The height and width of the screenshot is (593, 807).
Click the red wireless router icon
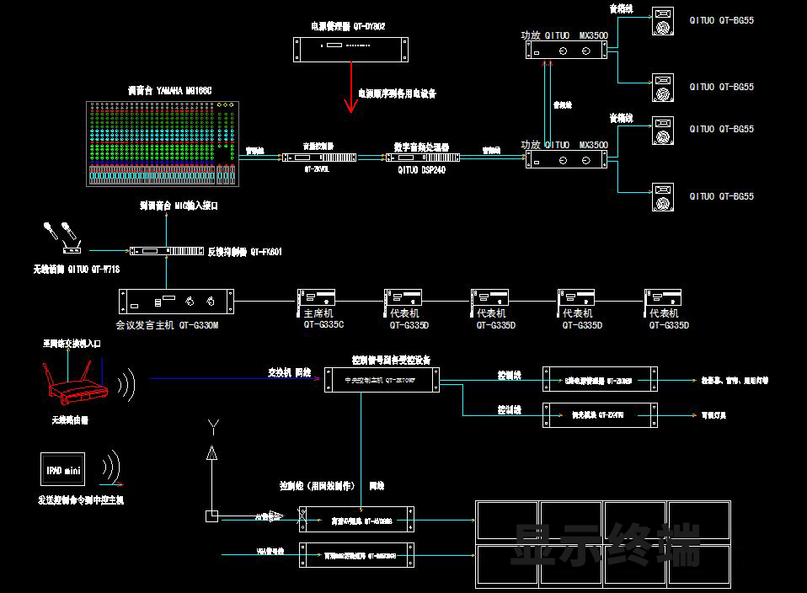[77, 382]
